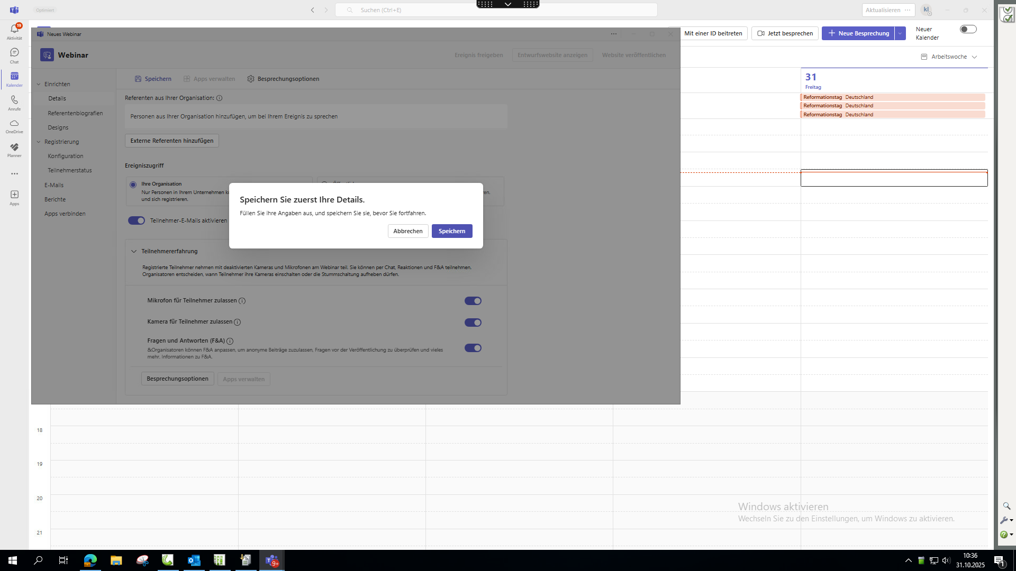Open Apps store icon
The image size is (1016, 571).
pyautogui.click(x=14, y=197)
